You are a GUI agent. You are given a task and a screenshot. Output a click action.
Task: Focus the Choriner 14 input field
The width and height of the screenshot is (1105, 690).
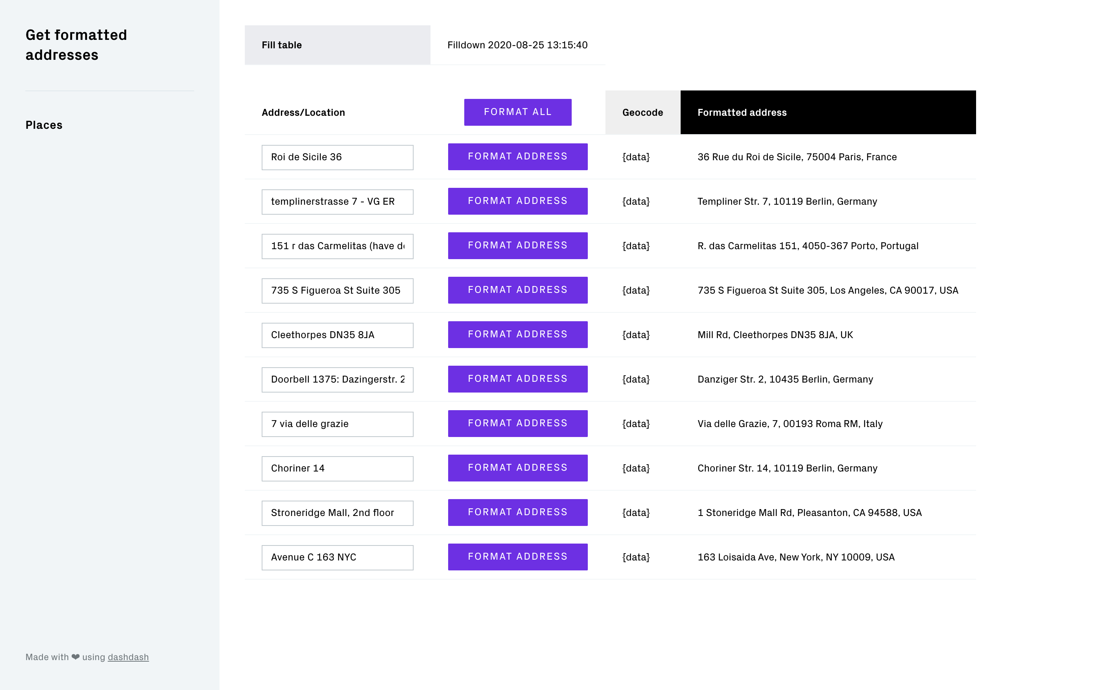click(x=337, y=469)
